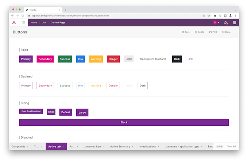Image resolution: width=248 pixels, height=162 pixels.
Task: Go to Home breadcrumb
Action: pyautogui.click(x=34, y=23)
